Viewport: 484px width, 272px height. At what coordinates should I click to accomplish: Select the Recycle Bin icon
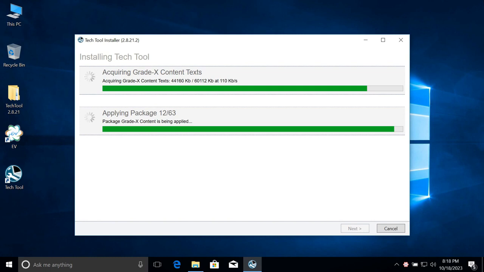pos(14,55)
